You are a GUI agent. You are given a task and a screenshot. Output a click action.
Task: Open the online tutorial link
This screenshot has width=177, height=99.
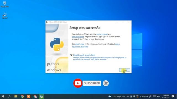click(x=102, y=34)
